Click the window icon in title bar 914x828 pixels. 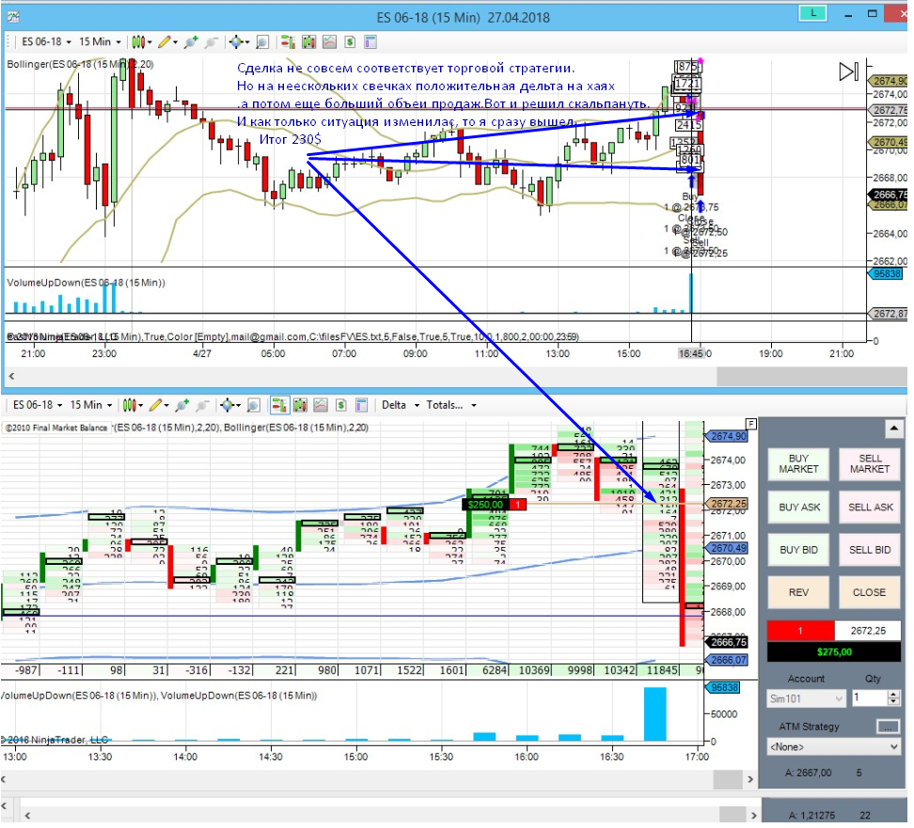pos(13,17)
